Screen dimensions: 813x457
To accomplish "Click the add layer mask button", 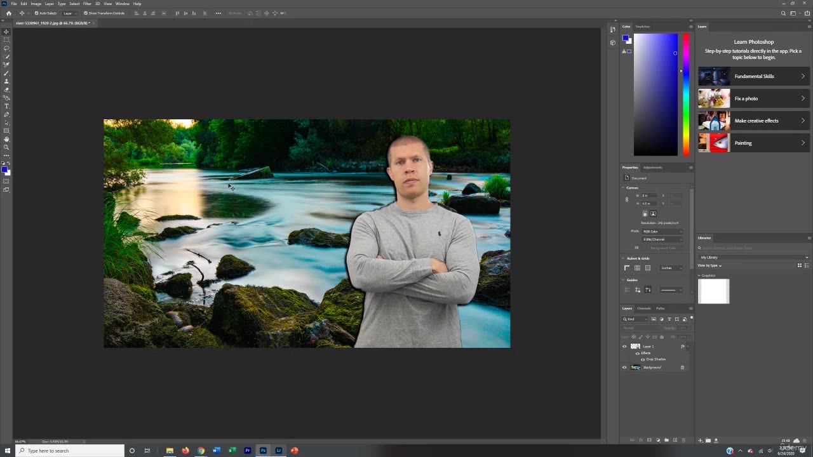I will (x=649, y=440).
